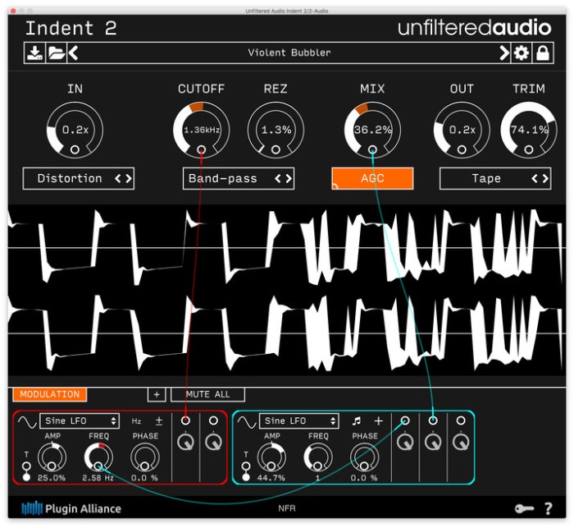Open license manager with key icon
This screenshot has width=574, height=528.
click(x=524, y=508)
